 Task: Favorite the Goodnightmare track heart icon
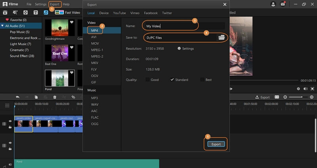[x=72, y=22]
